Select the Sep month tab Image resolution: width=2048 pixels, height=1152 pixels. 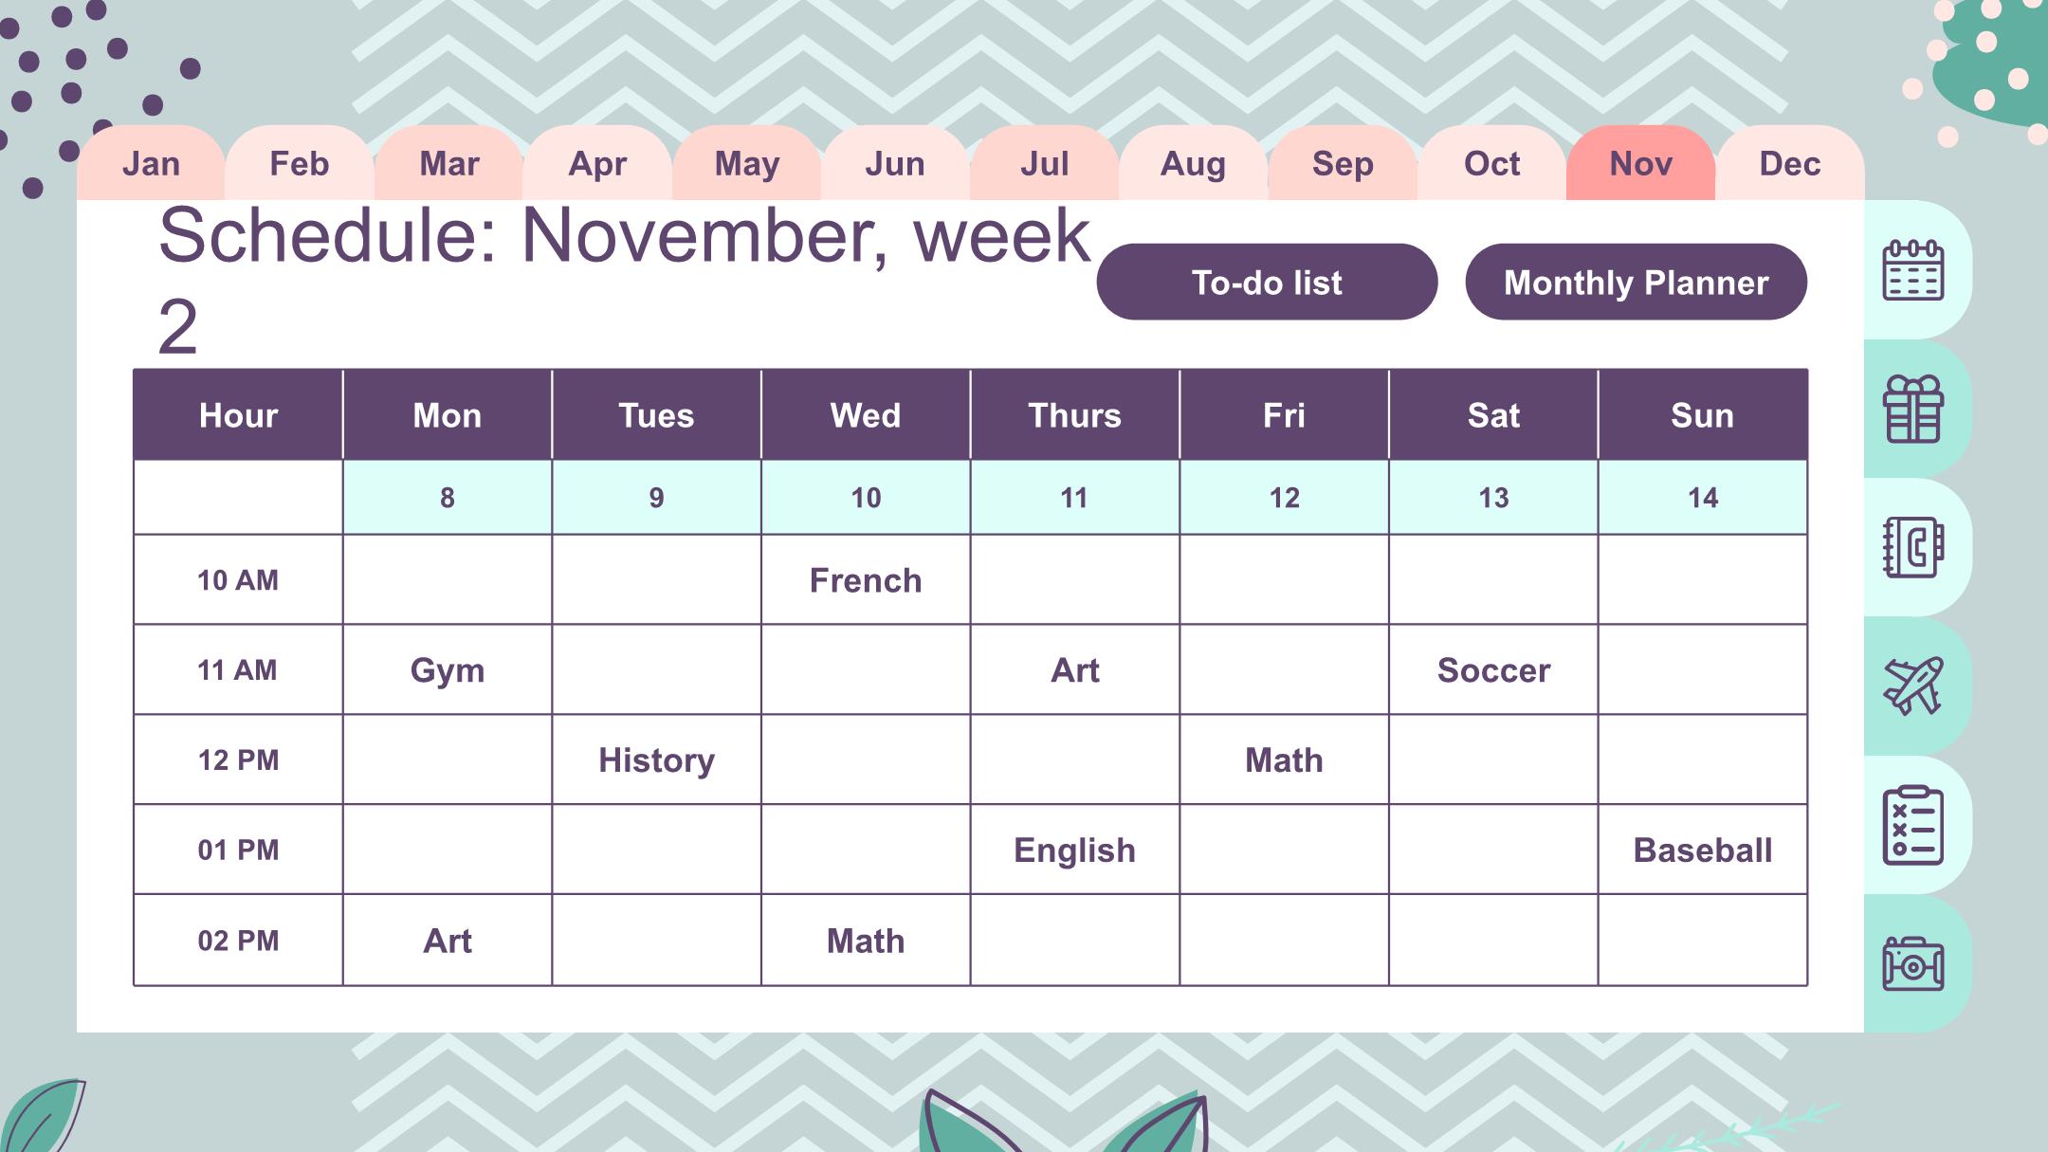[x=1343, y=163]
